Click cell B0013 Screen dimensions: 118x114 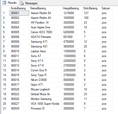(x=19, y=66)
